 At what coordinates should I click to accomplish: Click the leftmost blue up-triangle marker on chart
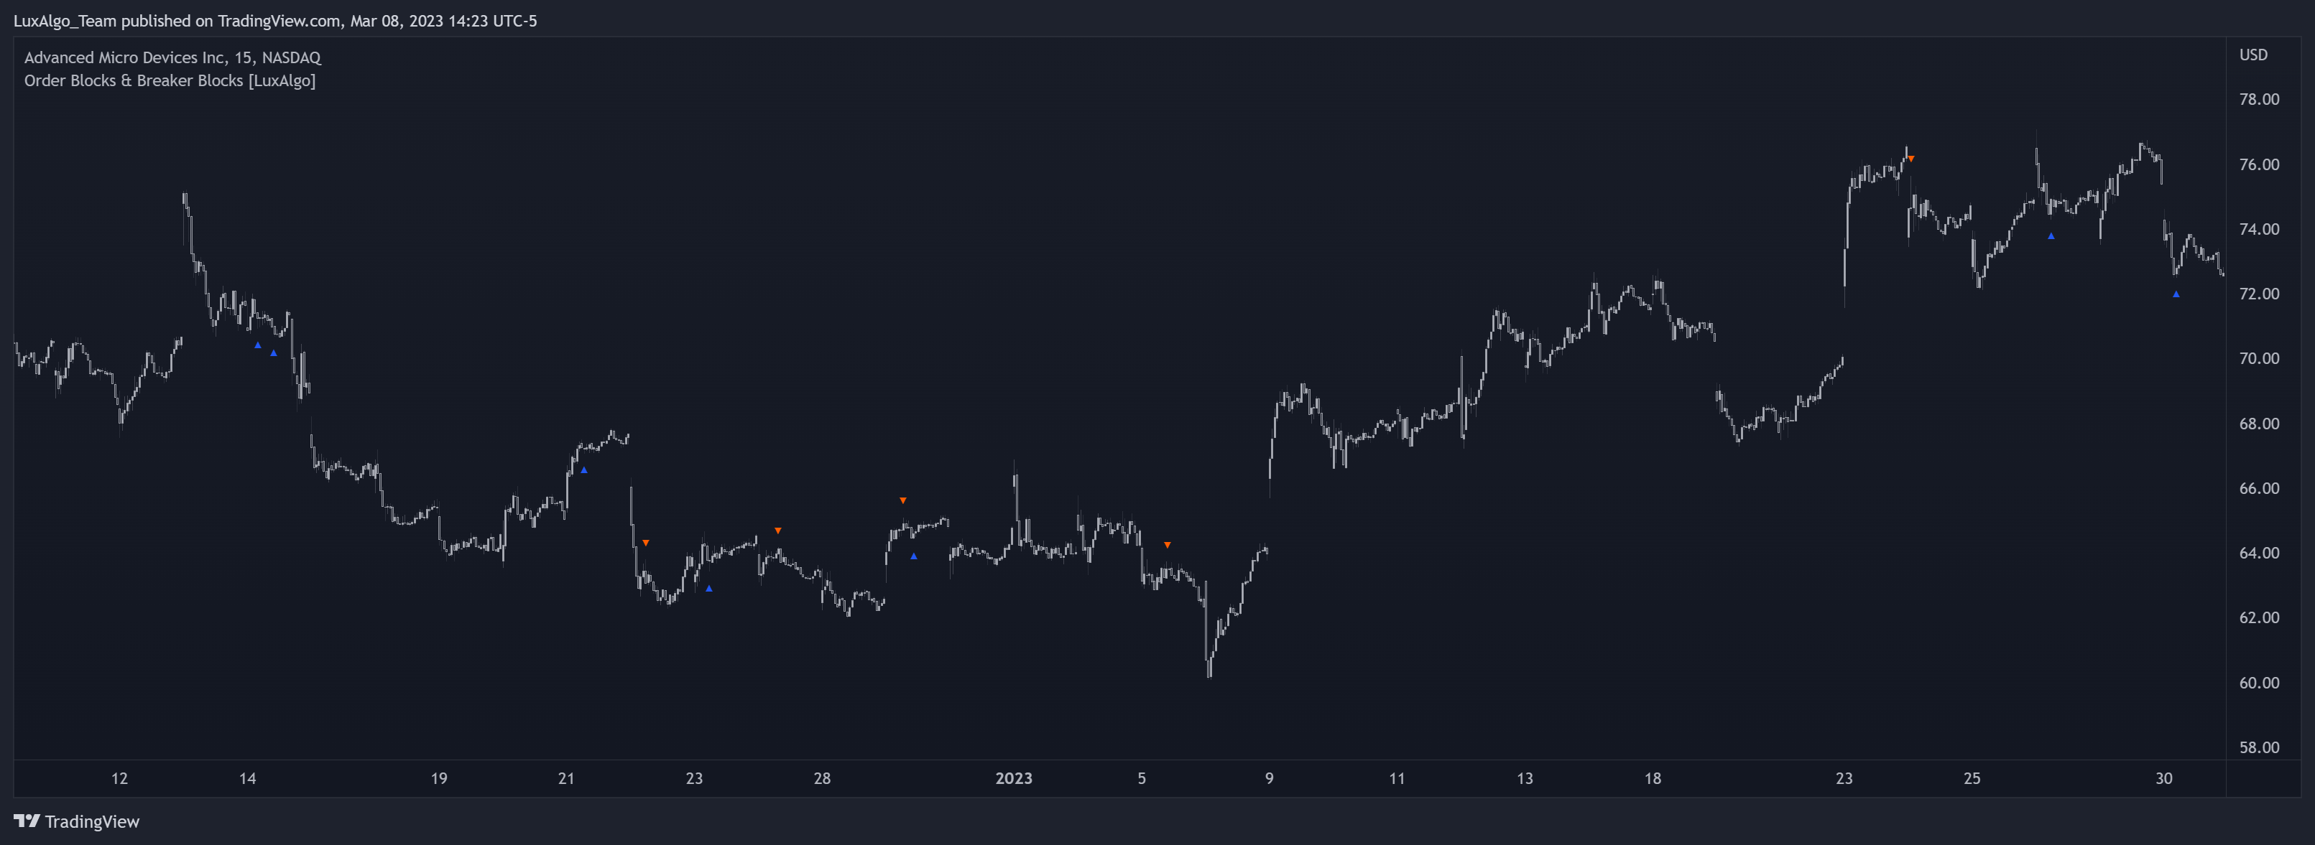click(x=258, y=345)
